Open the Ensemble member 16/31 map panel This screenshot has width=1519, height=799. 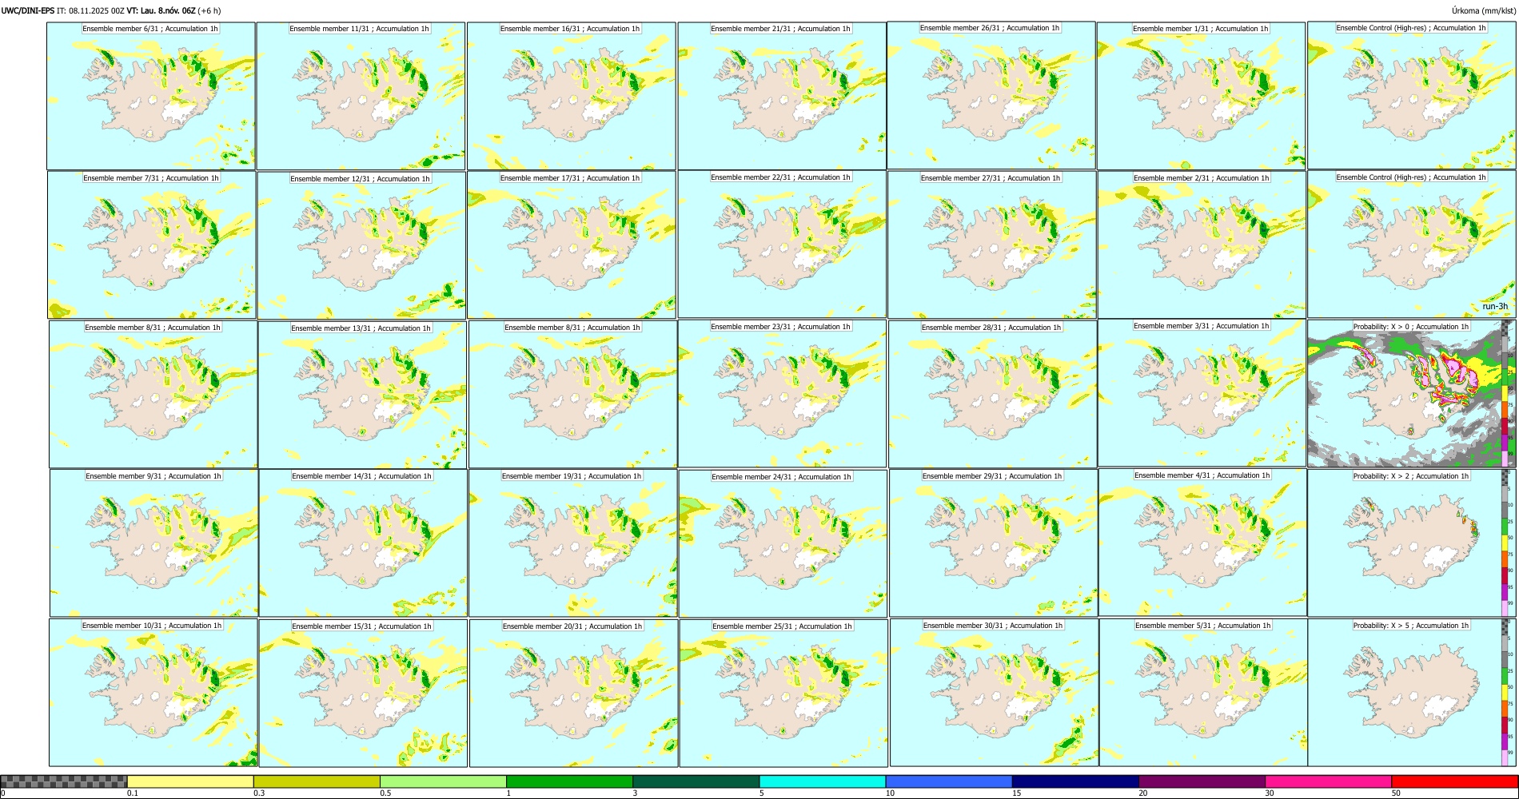pos(572,96)
